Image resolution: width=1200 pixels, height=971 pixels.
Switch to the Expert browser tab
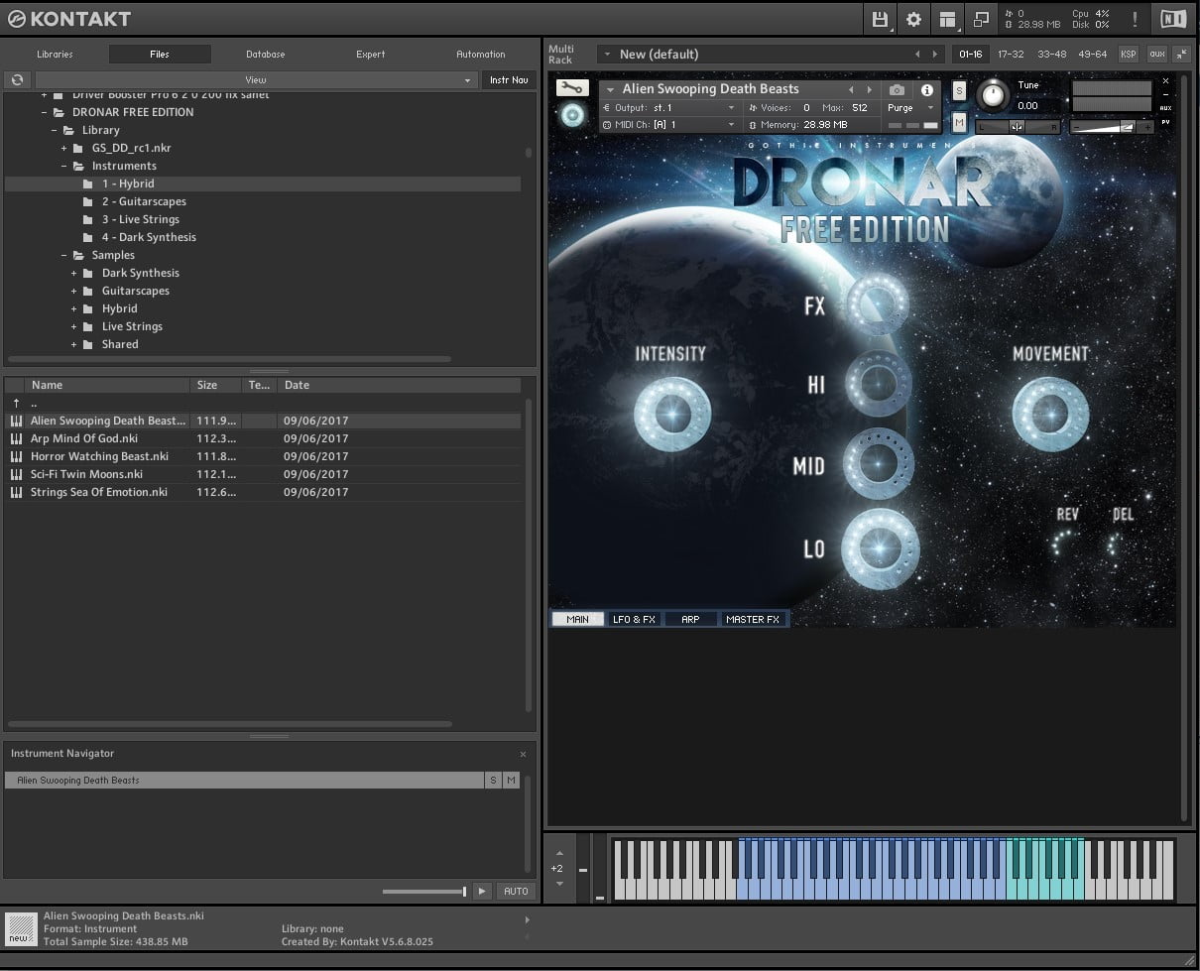370,55
